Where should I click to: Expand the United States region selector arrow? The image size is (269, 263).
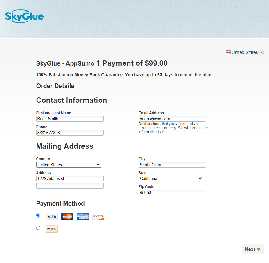pyautogui.click(x=262, y=52)
